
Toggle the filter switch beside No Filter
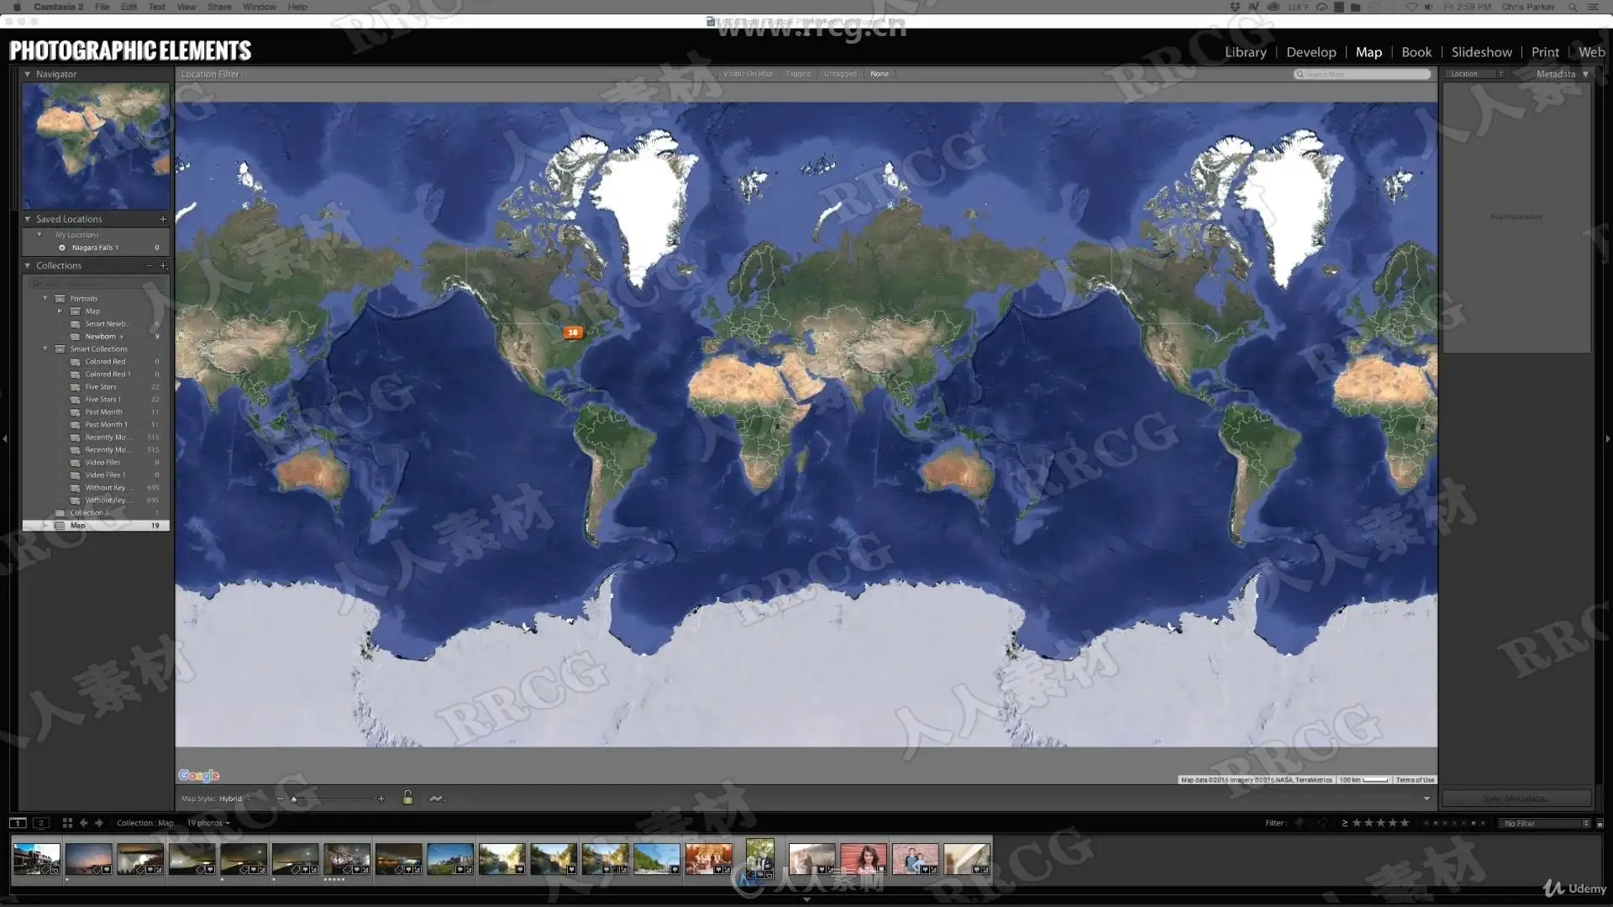tap(1600, 824)
